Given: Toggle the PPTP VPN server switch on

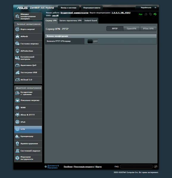Looking at the screenshot, I should coord(93,41).
